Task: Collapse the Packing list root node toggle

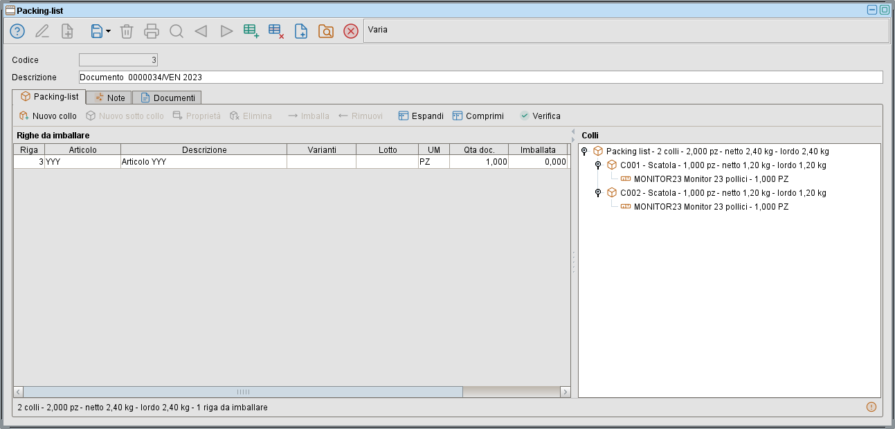Action: pyautogui.click(x=584, y=151)
